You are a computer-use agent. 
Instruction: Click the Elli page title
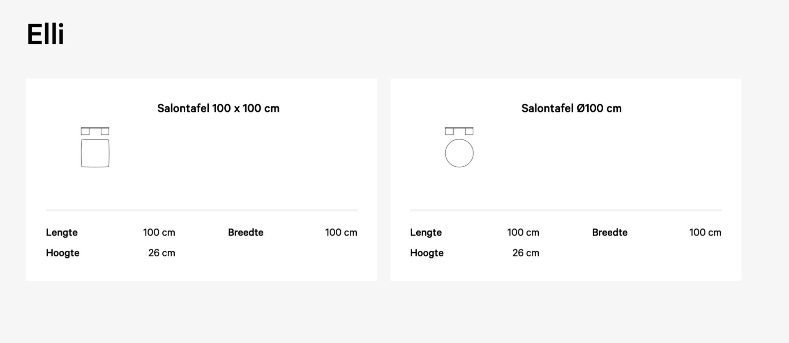point(46,34)
